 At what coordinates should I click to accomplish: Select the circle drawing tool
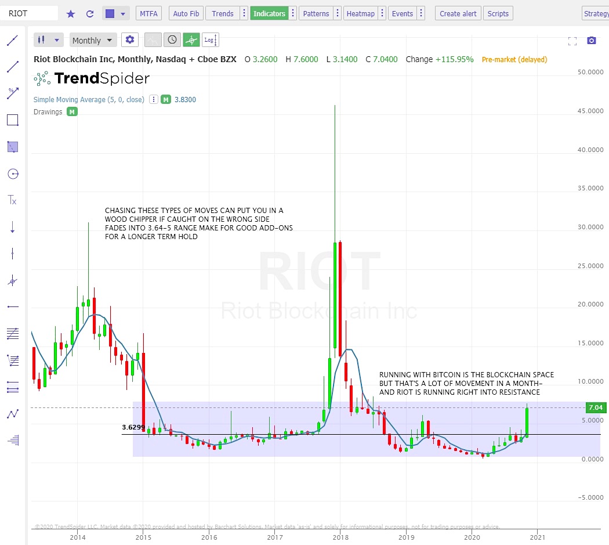pos(12,174)
